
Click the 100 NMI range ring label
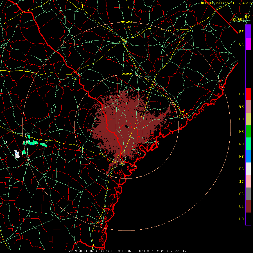[126, 22]
